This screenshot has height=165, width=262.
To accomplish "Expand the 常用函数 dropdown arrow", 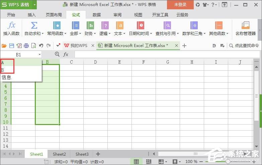I will pyautogui.click(x=65, y=34).
